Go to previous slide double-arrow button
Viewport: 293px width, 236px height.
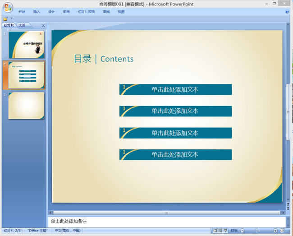coord(288,204)
